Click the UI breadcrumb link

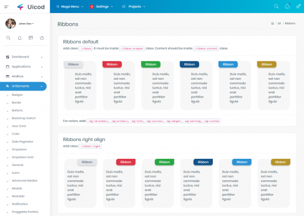point(280,23)
